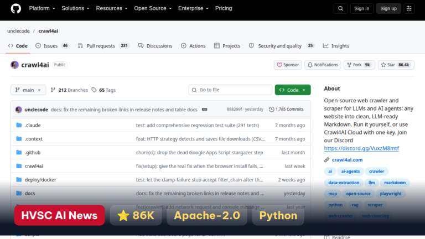Image resolution: width=425 pixels, height=239 pixels.
Task: Click the Pricing link in header
Action: pyautogui.click(x=224, y=8)
